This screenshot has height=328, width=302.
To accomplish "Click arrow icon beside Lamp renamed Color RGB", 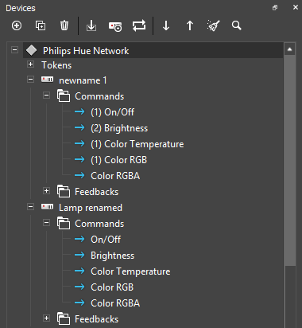I will coord(79,287).
